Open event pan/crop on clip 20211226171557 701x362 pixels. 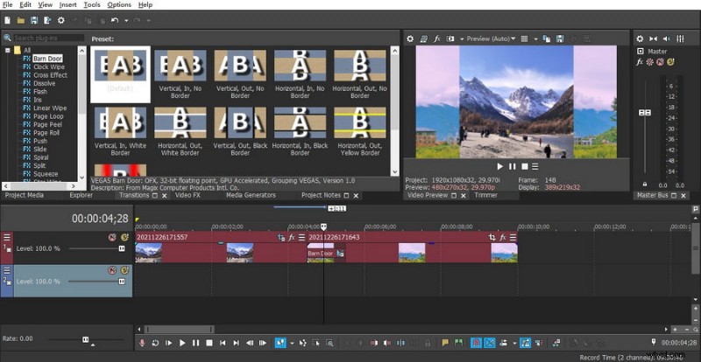pos(280,238)
